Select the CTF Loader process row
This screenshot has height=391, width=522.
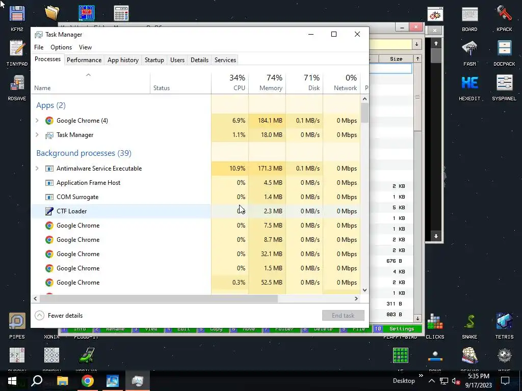coord(195,211)
